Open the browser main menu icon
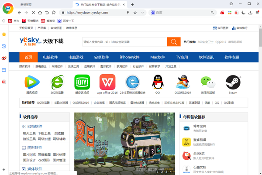Screen dimensions: 262x175 (x=257, y=12)
